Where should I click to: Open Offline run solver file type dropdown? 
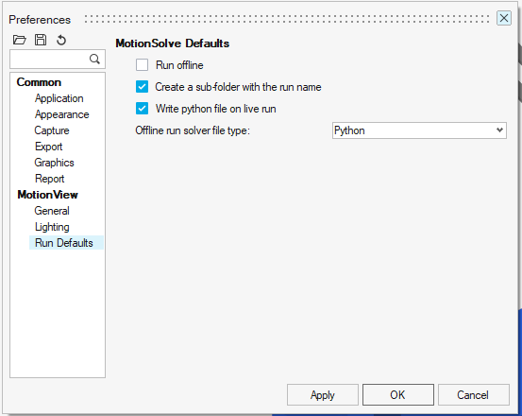coord(419,130)
